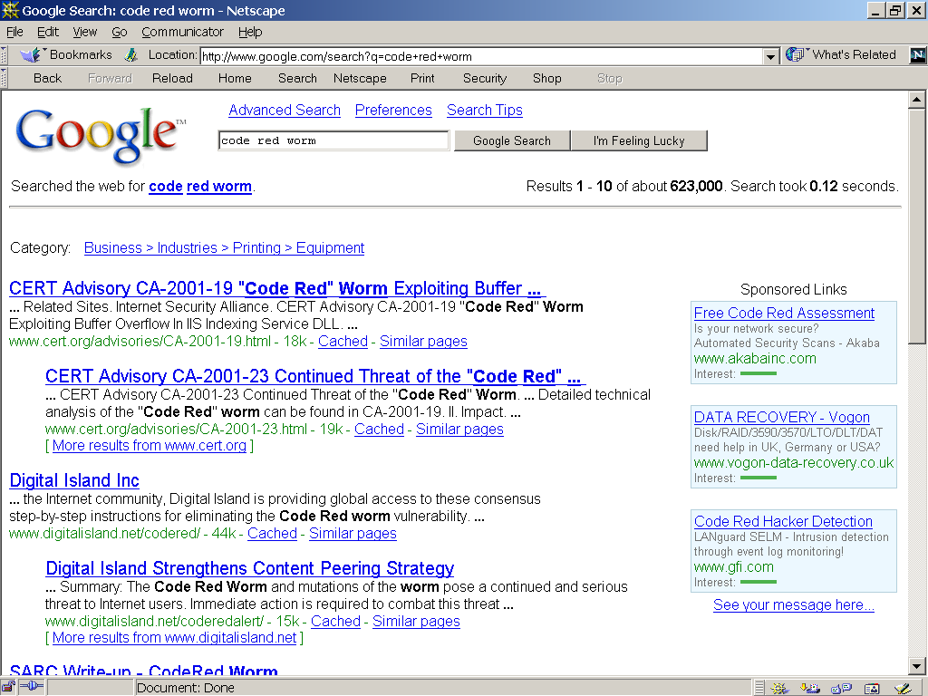Click the What's Related icon

pos(795,55)
